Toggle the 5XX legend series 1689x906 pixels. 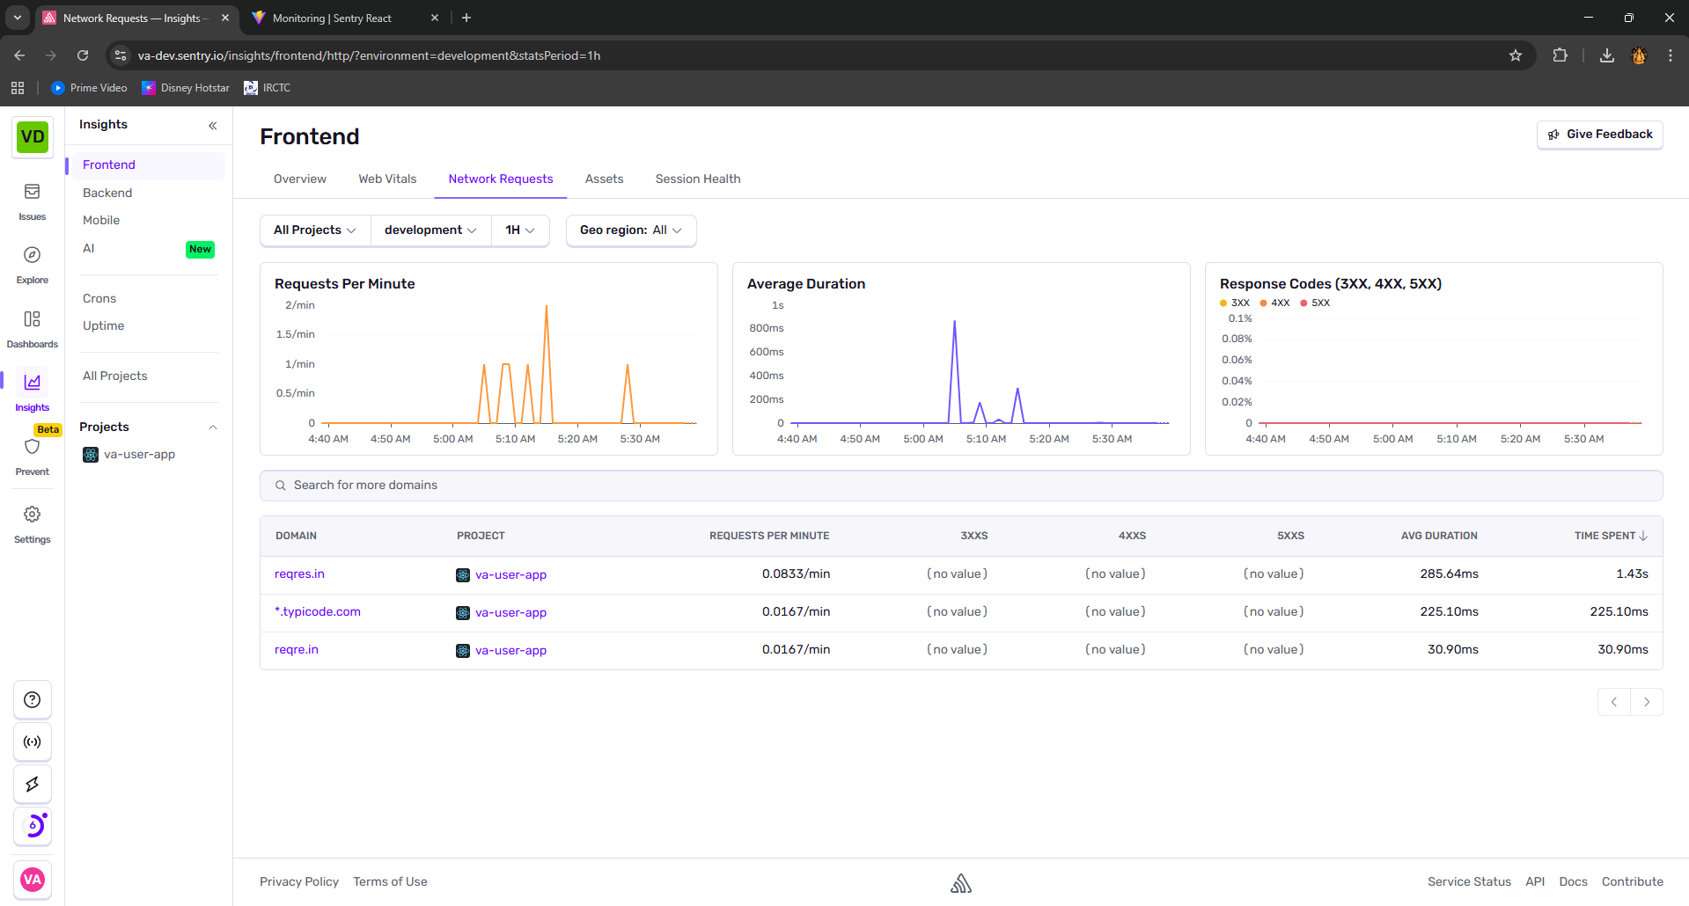pyautogui.click(x=1315, y=303)
